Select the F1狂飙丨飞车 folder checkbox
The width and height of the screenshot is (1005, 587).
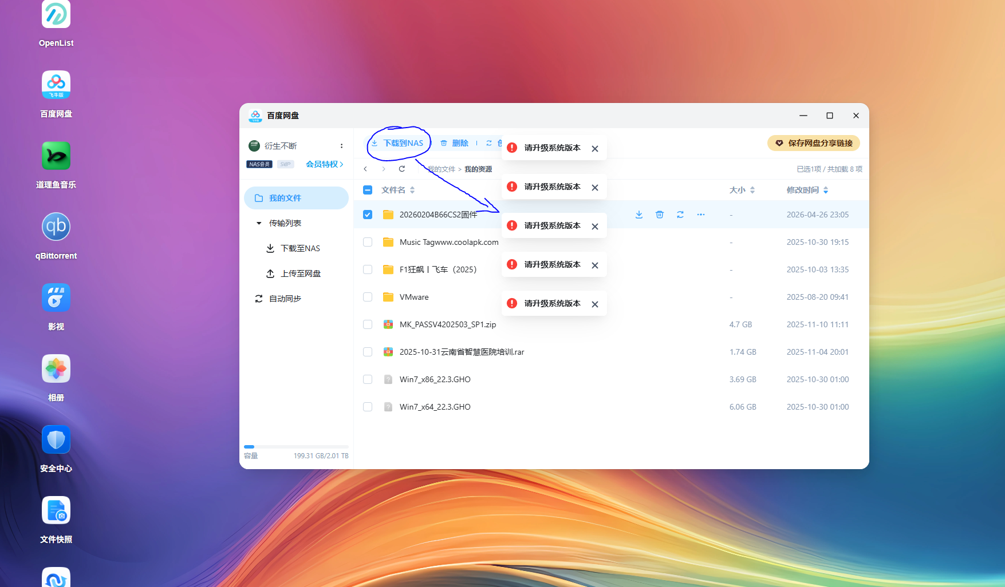point(368,269)
